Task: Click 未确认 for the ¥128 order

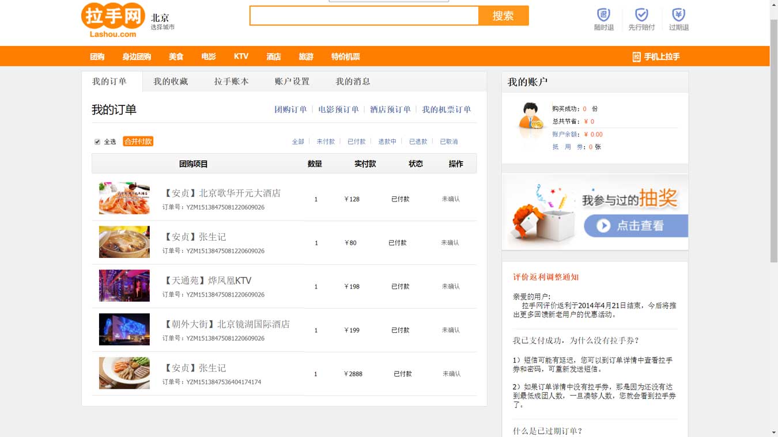Action: (x=451, y=199)
